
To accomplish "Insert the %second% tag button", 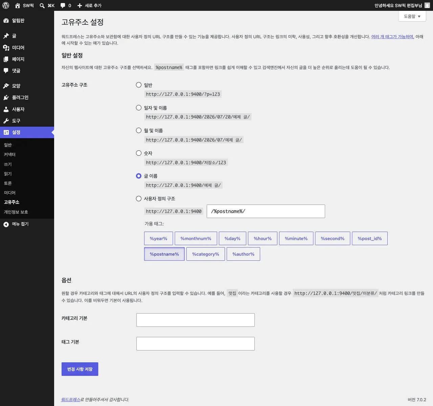I will point(333,238).
